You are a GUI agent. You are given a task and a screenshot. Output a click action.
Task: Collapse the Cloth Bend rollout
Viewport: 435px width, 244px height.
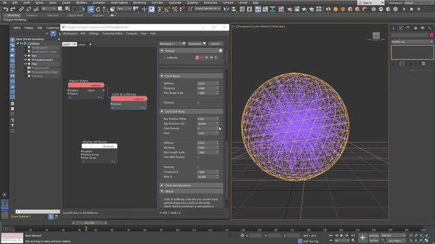[162, 76]
